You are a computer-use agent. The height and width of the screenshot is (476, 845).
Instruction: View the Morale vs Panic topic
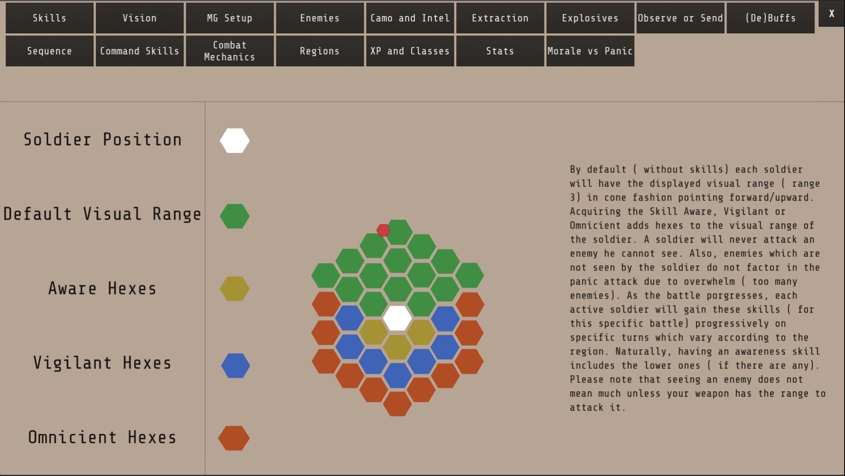(x=590, y=51)
